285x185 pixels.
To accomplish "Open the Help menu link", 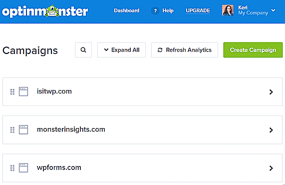I will tap(168, 10).
